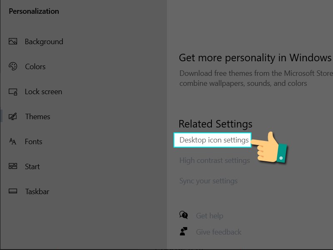This screenshot has height=250, width=333.
Task: Click the Themes brush icon
Action: (x=13, y=117)
